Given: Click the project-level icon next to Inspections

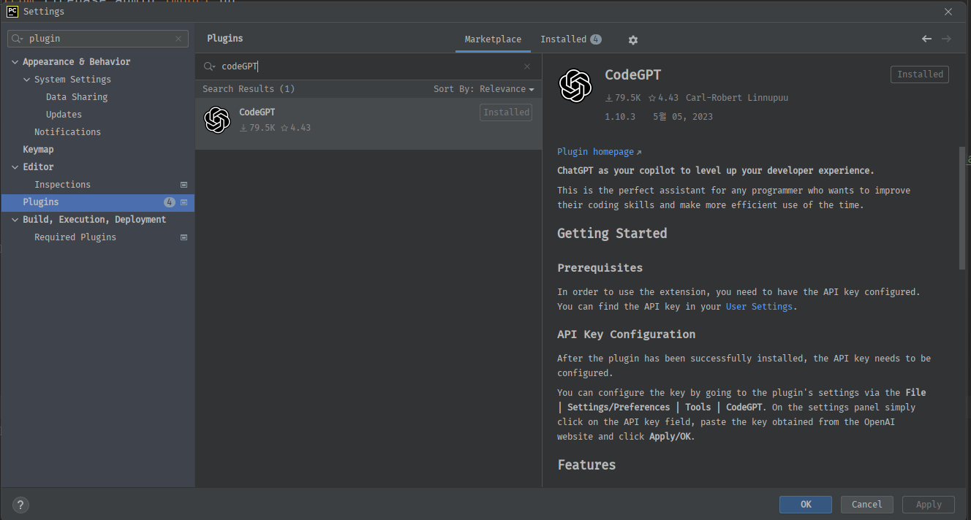Looking at the screenshot, I should coord(184,185).
